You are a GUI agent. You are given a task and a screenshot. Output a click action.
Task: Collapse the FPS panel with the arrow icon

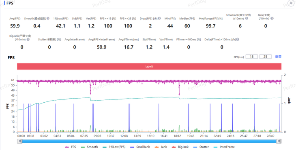291,3
